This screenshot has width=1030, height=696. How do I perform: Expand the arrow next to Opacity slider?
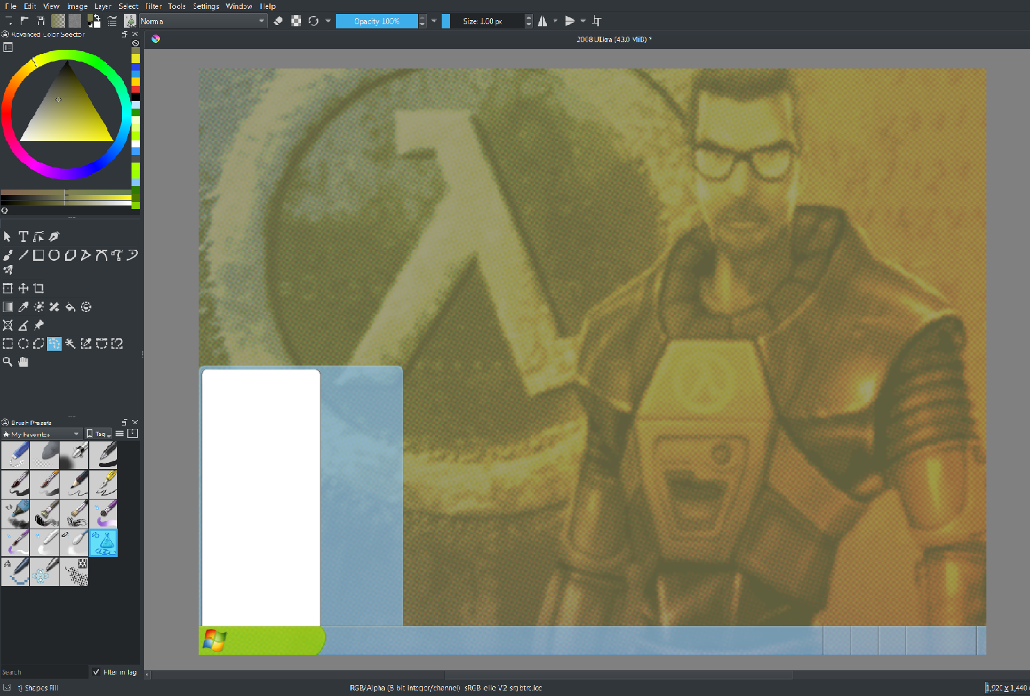click(x=434, y=21)
